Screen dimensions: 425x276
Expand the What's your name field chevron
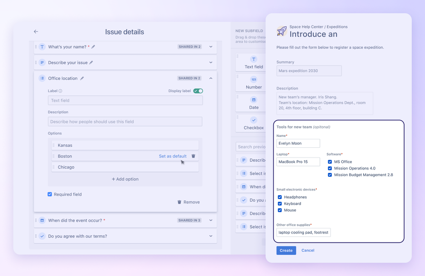211,47
